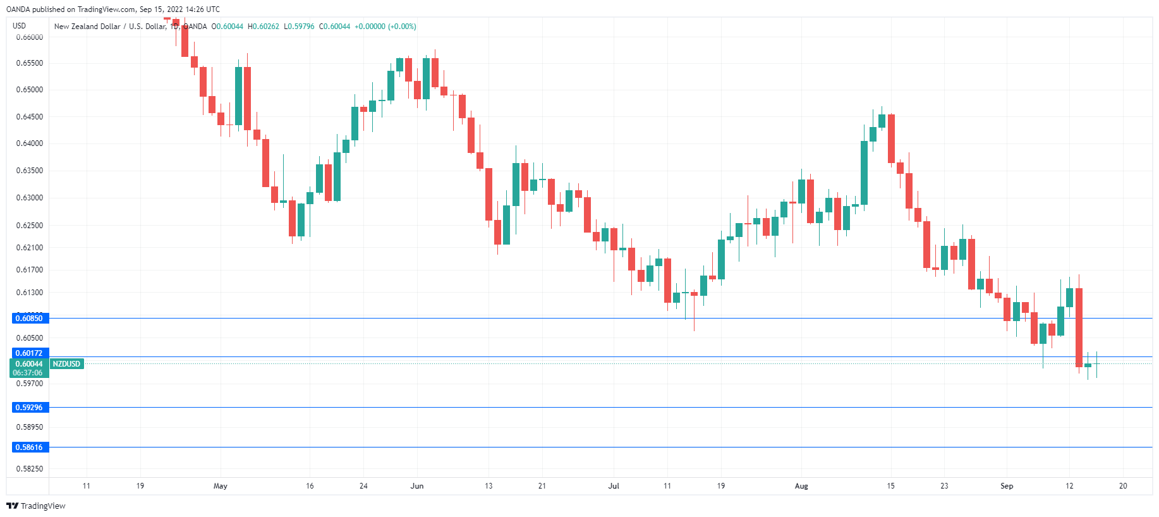Click the high value H0.60262
Viewport: 1159px width, 517px height.
click(264, 27)
